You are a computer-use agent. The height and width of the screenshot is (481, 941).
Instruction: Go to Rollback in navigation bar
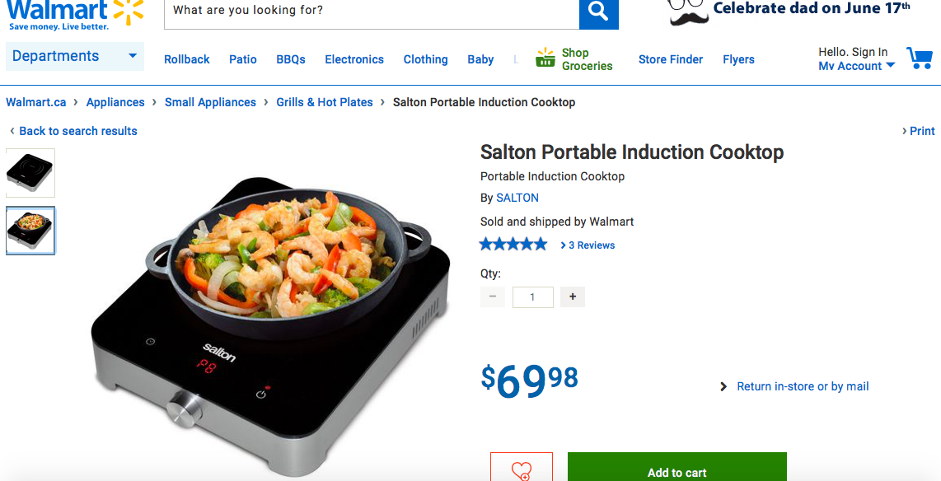click(x=187, y=59)
